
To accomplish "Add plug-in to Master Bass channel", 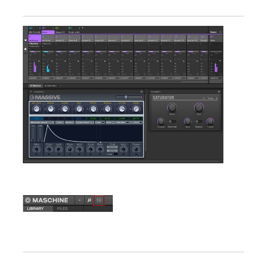I will click(x=211, y=44).
